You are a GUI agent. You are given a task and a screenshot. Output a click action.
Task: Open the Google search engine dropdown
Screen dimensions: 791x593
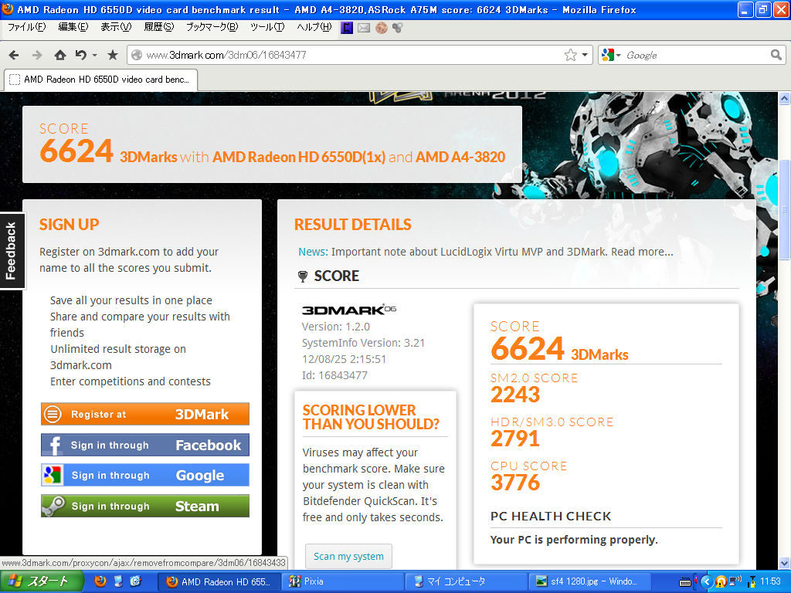click(610, 55)
